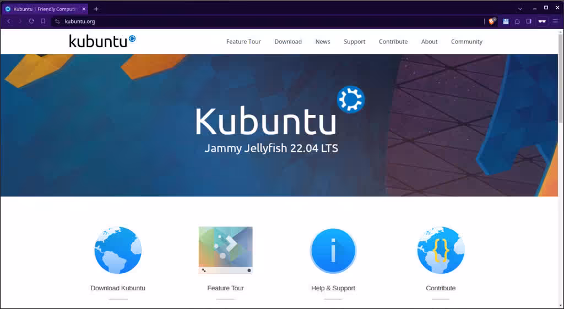Screen dimensions: 564x309
Task: Select the Kubuntu Friendly Computing tab
Action: [45, 9]
